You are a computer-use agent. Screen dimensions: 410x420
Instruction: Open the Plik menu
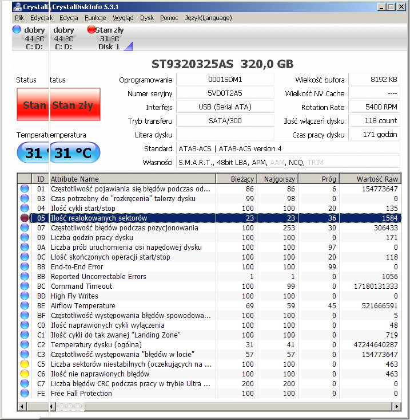tap(19, 18)
